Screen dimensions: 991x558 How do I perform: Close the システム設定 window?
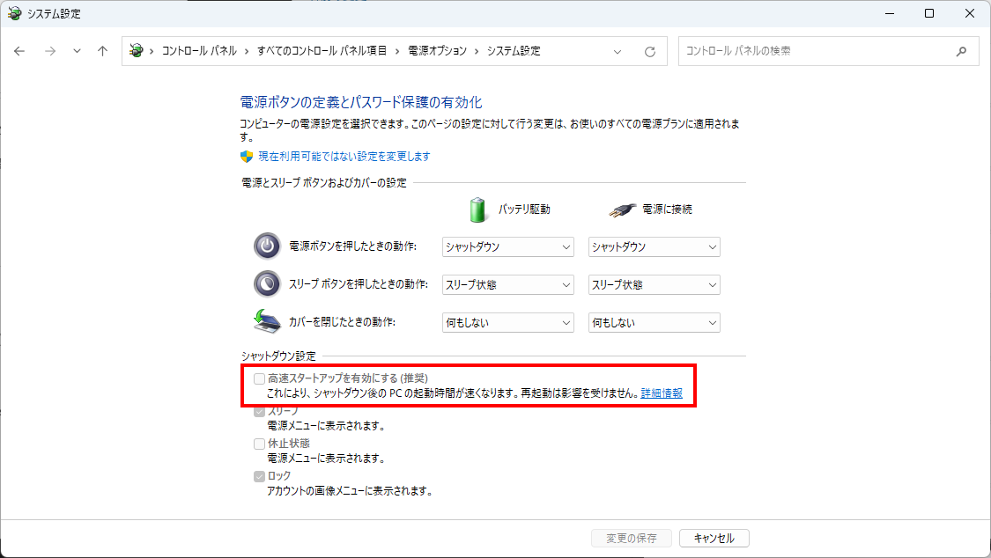(970, 13)
